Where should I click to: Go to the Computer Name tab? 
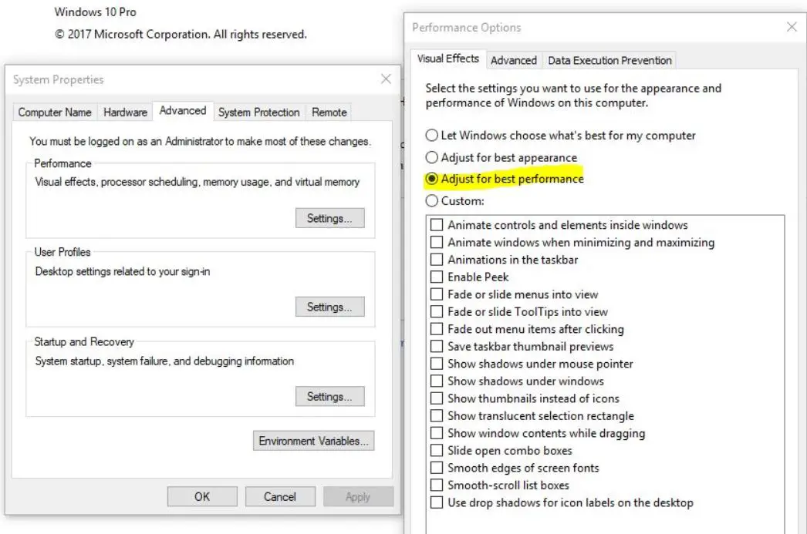pyautogui.click(x=55, y=113)
